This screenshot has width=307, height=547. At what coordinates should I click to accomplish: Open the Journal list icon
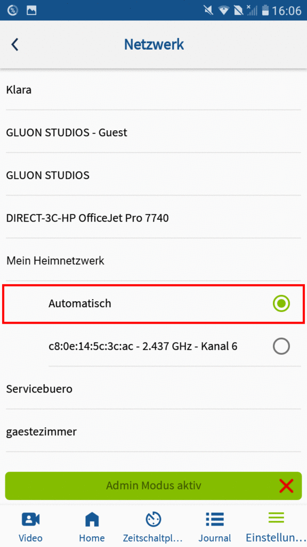[215, 519]
